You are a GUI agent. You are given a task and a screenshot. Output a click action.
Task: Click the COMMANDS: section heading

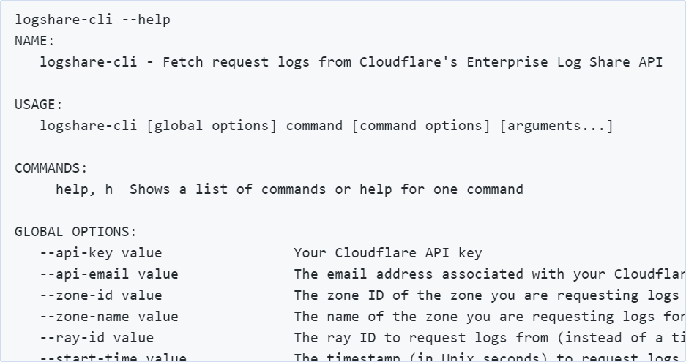pos(51,168)
